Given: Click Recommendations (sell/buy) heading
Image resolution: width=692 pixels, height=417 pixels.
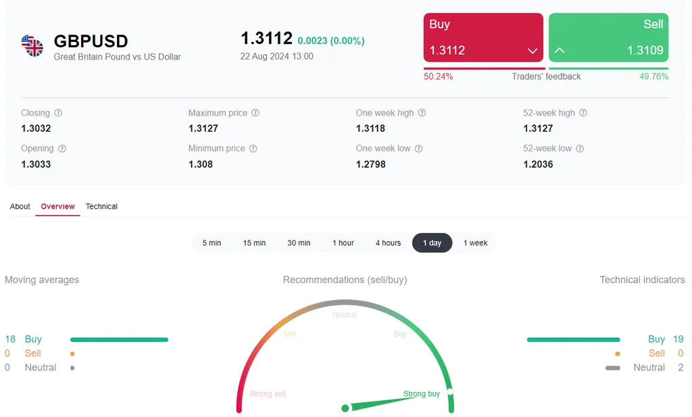Looking at the screenshot, I should coord(345,280).
